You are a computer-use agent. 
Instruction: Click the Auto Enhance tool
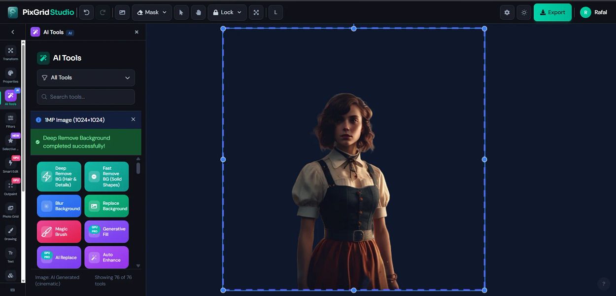[x=106, y=258]
